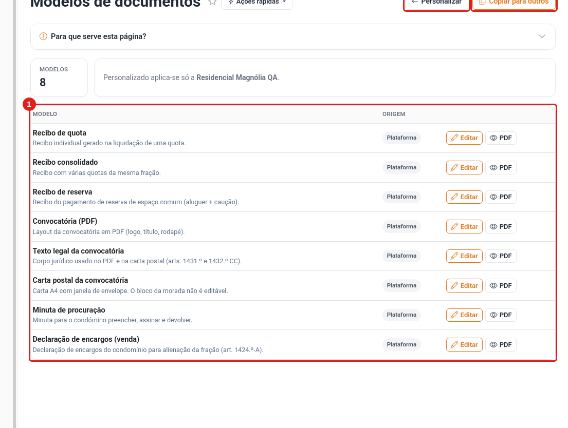Edit the Minuta de procuração template
The width and height of the screenshot is (568, 428).
464,315
